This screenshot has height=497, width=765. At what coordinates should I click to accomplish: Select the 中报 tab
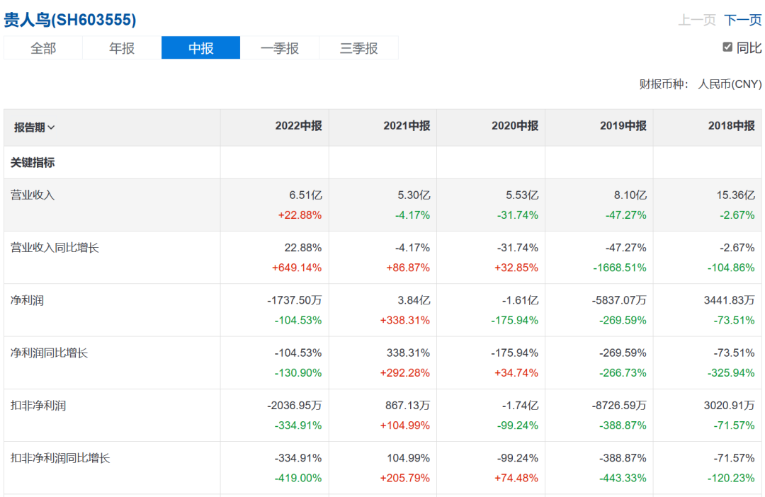[201, 48]
